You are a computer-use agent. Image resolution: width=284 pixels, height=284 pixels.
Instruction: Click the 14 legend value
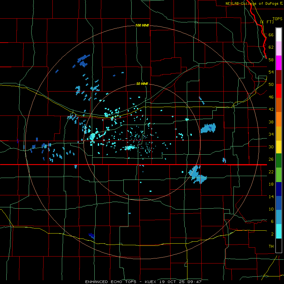coord(271,197)
